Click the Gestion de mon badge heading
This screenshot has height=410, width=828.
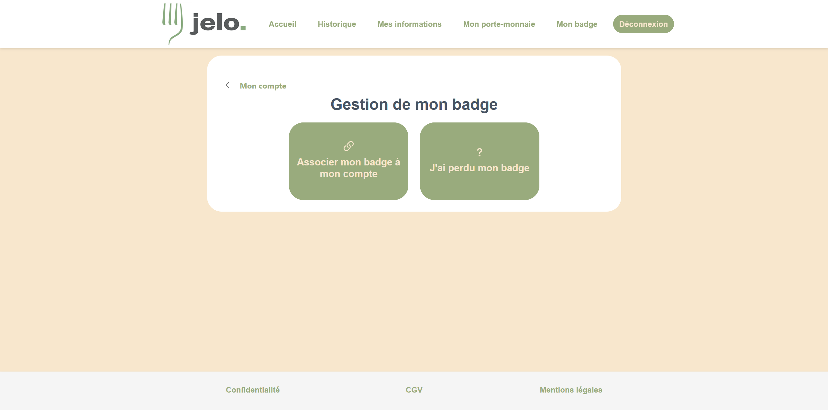coord(414,104)
